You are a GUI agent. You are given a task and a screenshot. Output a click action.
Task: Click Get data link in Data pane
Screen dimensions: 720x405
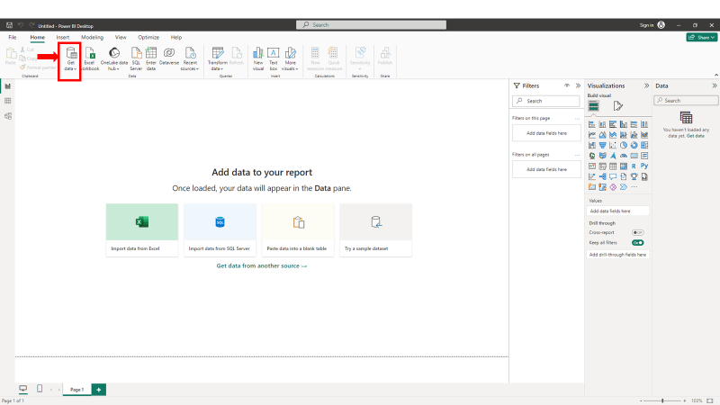[x=696, y=136]
